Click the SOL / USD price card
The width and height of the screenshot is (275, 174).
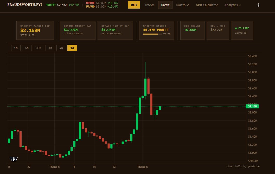(218, 30)
